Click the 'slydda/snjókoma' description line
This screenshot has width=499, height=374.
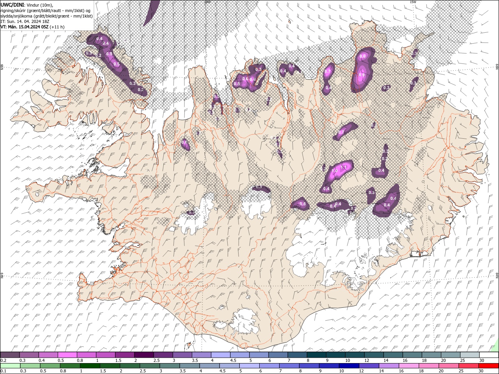click(x=47, y=16)
